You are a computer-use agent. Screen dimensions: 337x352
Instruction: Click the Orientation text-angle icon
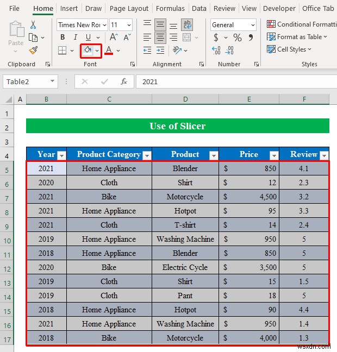coord(177,51)
